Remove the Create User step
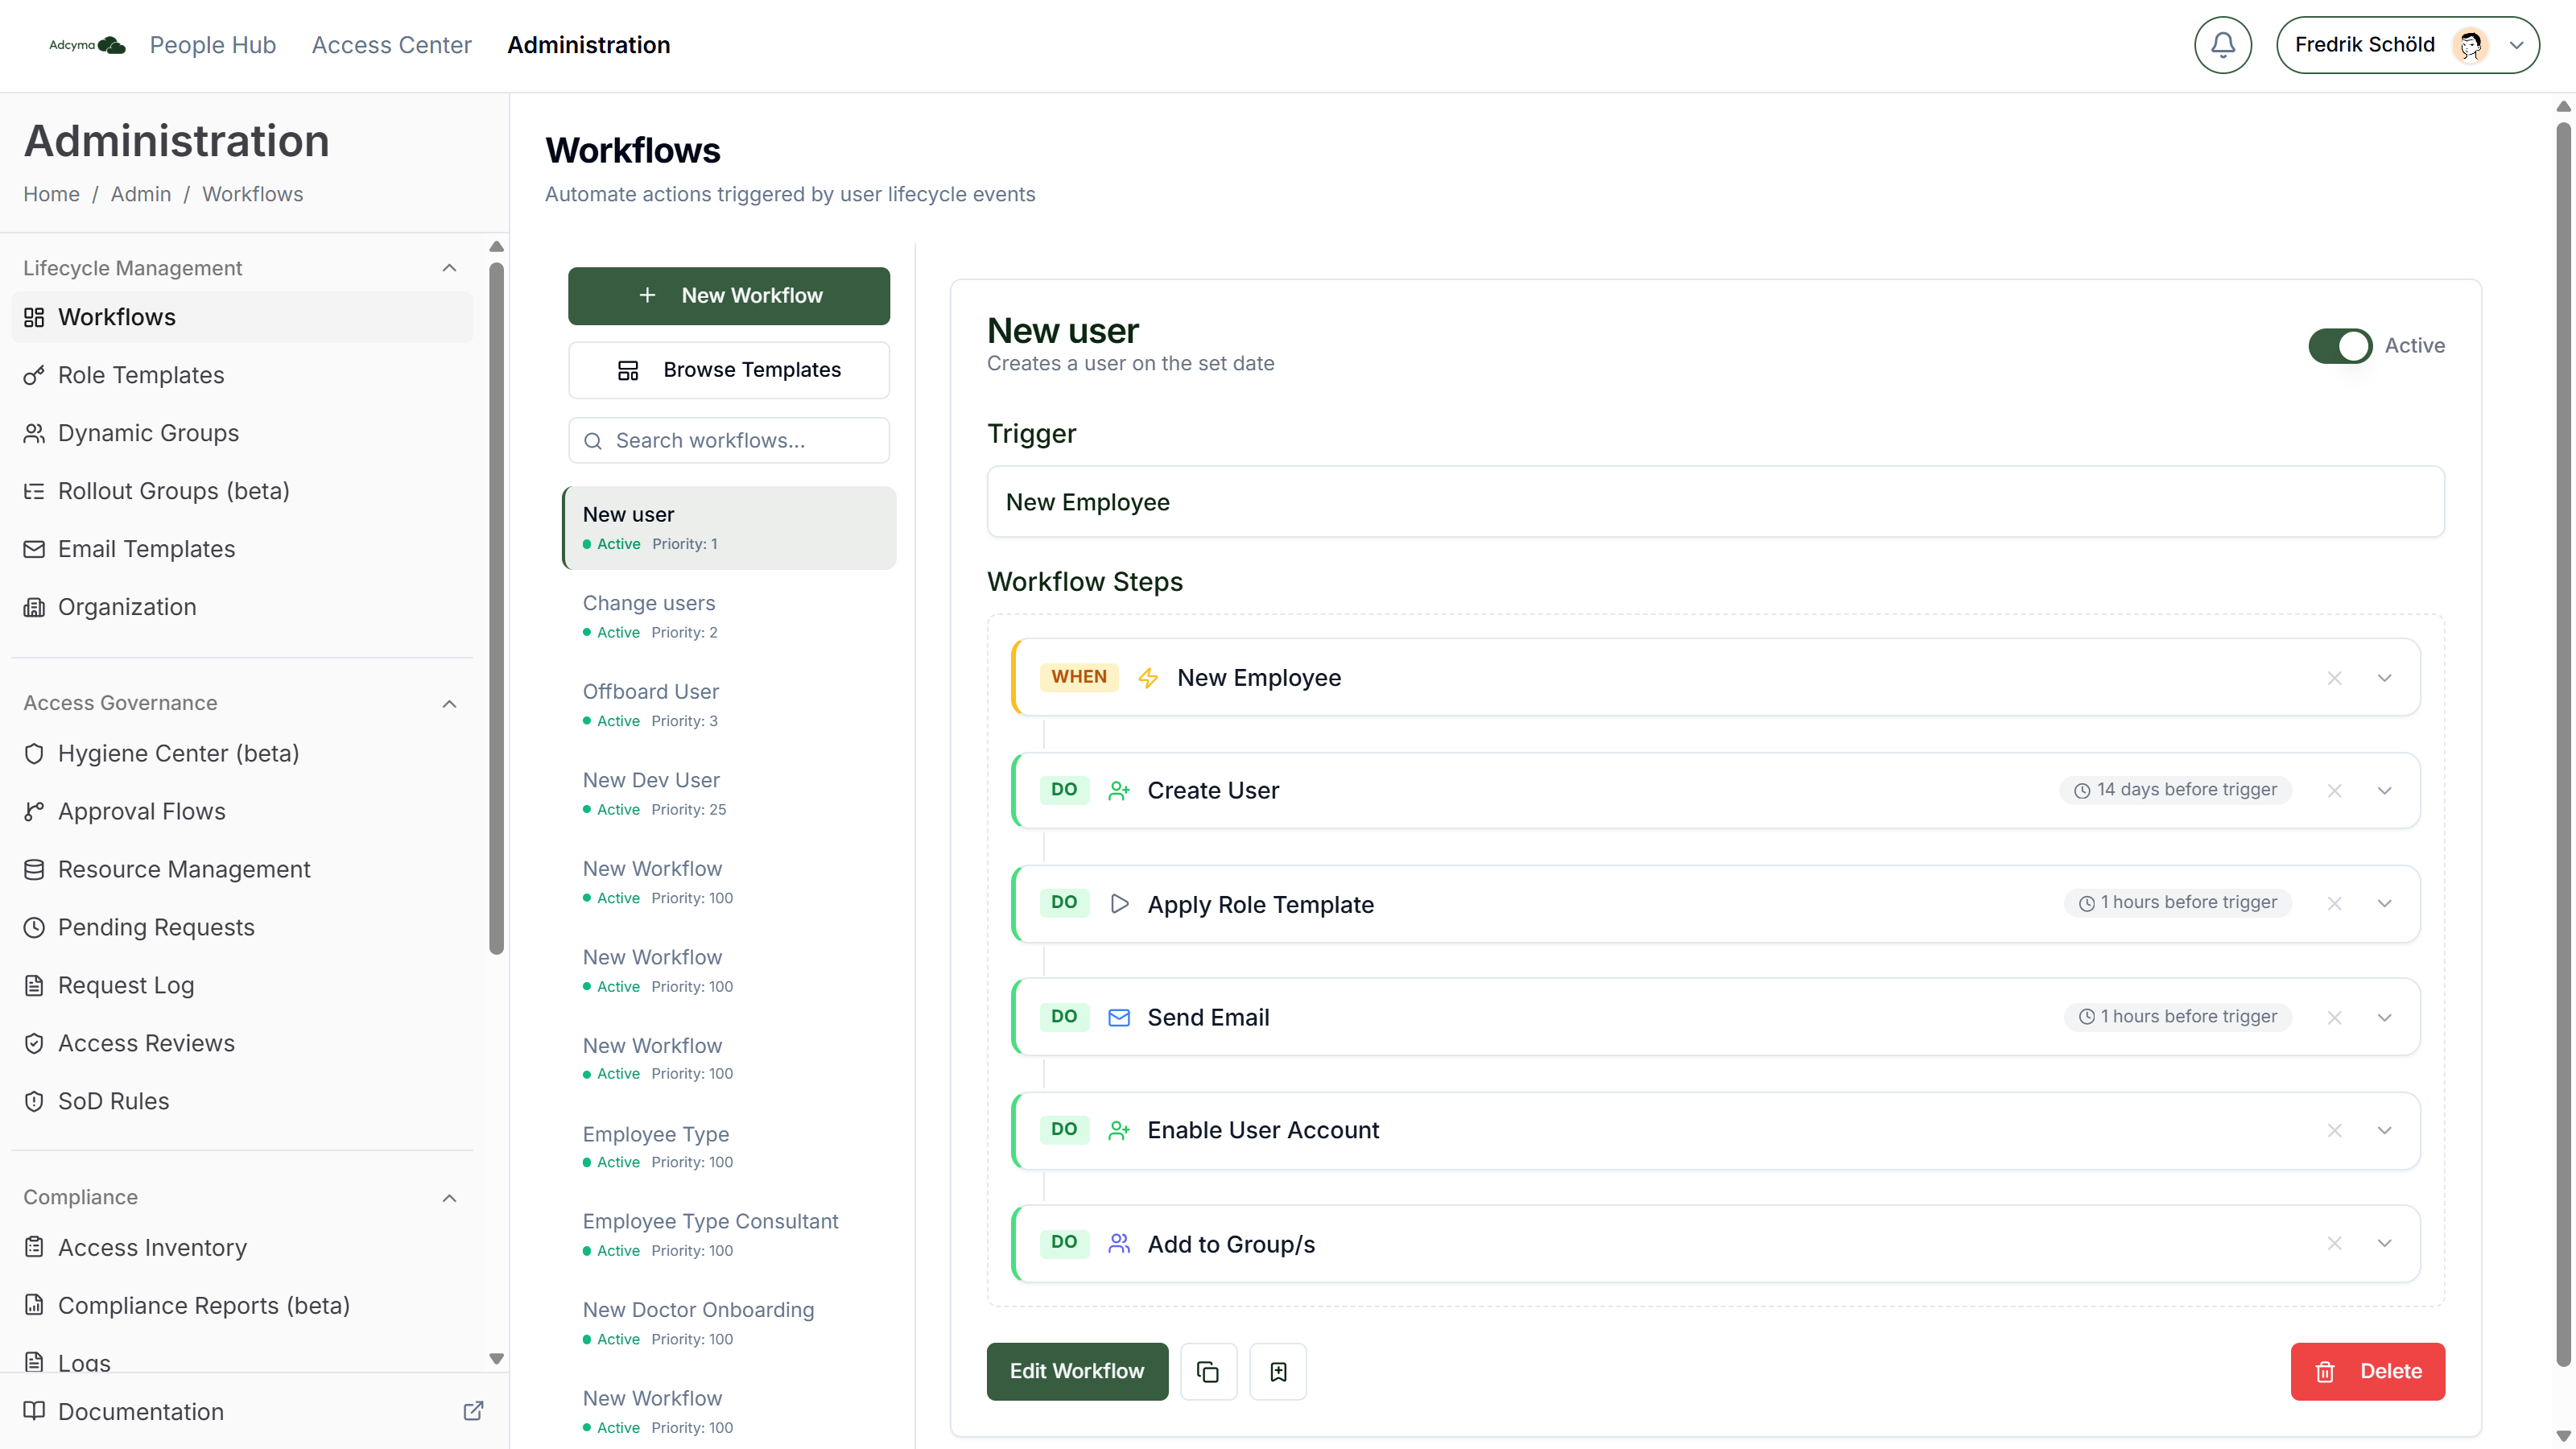The image size is (2576, 1449). [x=2334, y=790]
